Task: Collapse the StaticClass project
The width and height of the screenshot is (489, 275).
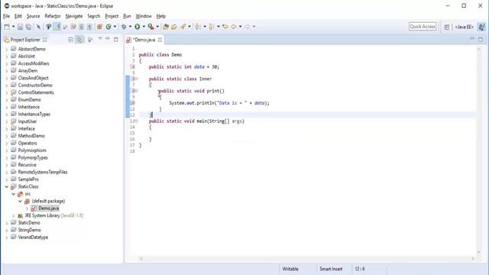Action: click(7, 186)
